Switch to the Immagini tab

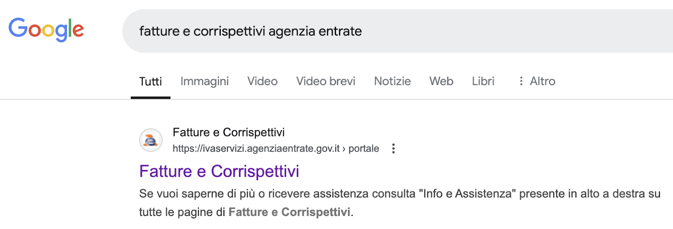click(204, 81)
